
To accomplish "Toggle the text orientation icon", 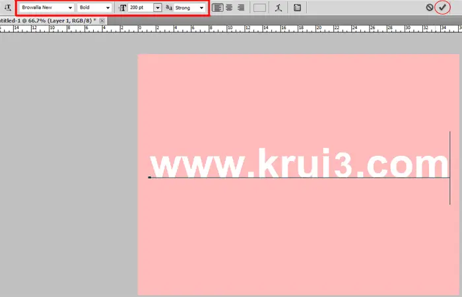I will tap(7, 8).
